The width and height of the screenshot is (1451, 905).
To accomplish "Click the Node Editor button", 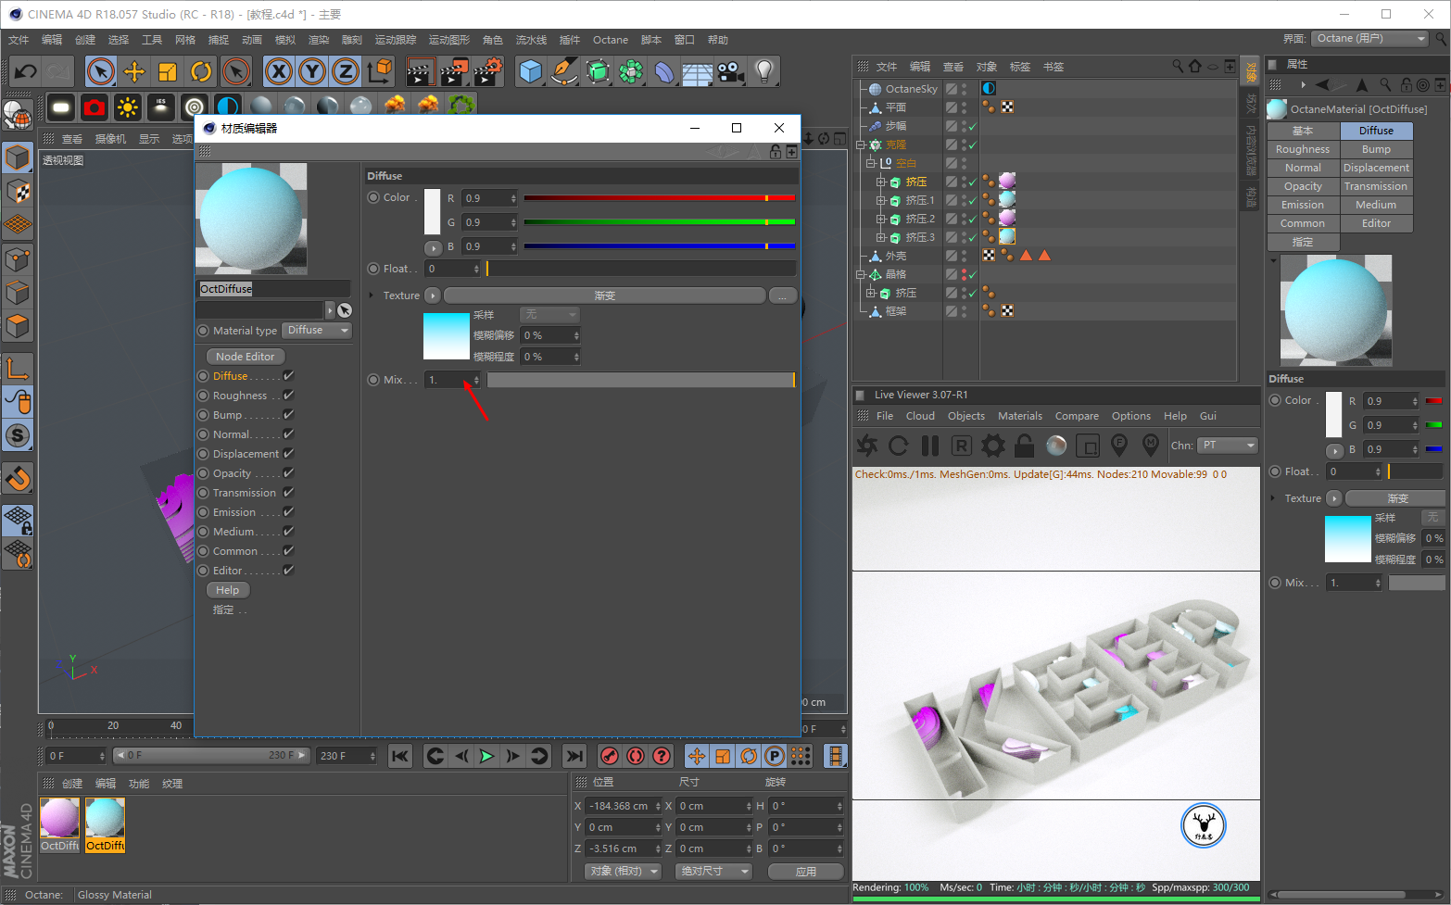I will click(246, 357).
